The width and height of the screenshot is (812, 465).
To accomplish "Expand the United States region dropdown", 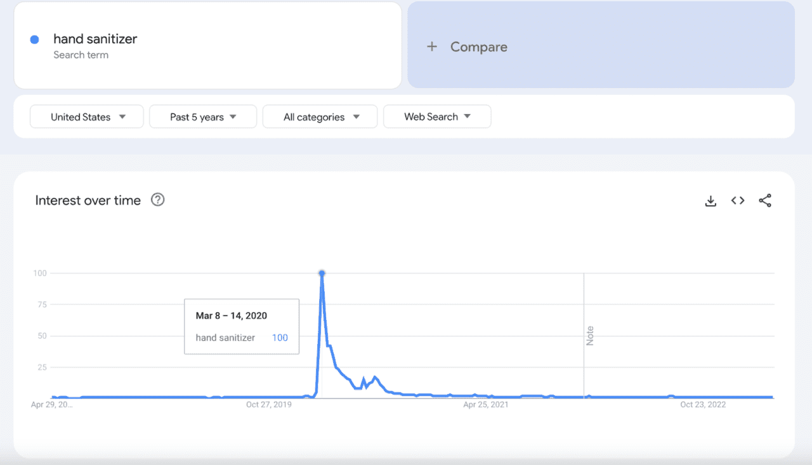I will pyautogui.click(x=87, y=117).
